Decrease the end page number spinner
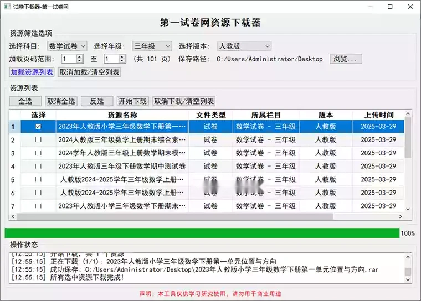Image resolution: width=421 pixels, height=301 pixels. [122, 61]
